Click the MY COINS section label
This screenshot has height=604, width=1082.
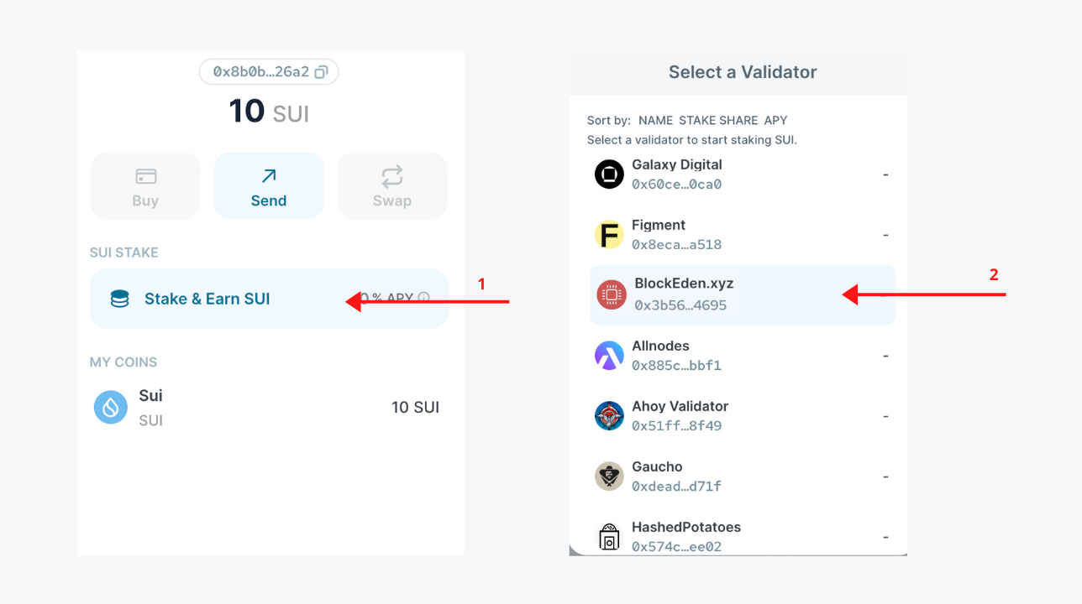(x=123, y=362)
